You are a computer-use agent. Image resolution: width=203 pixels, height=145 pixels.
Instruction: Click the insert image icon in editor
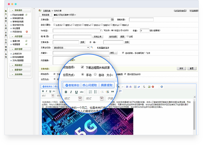pos(149,87)
